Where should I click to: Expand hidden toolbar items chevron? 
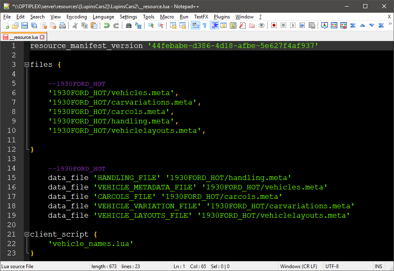click(390, 24)
